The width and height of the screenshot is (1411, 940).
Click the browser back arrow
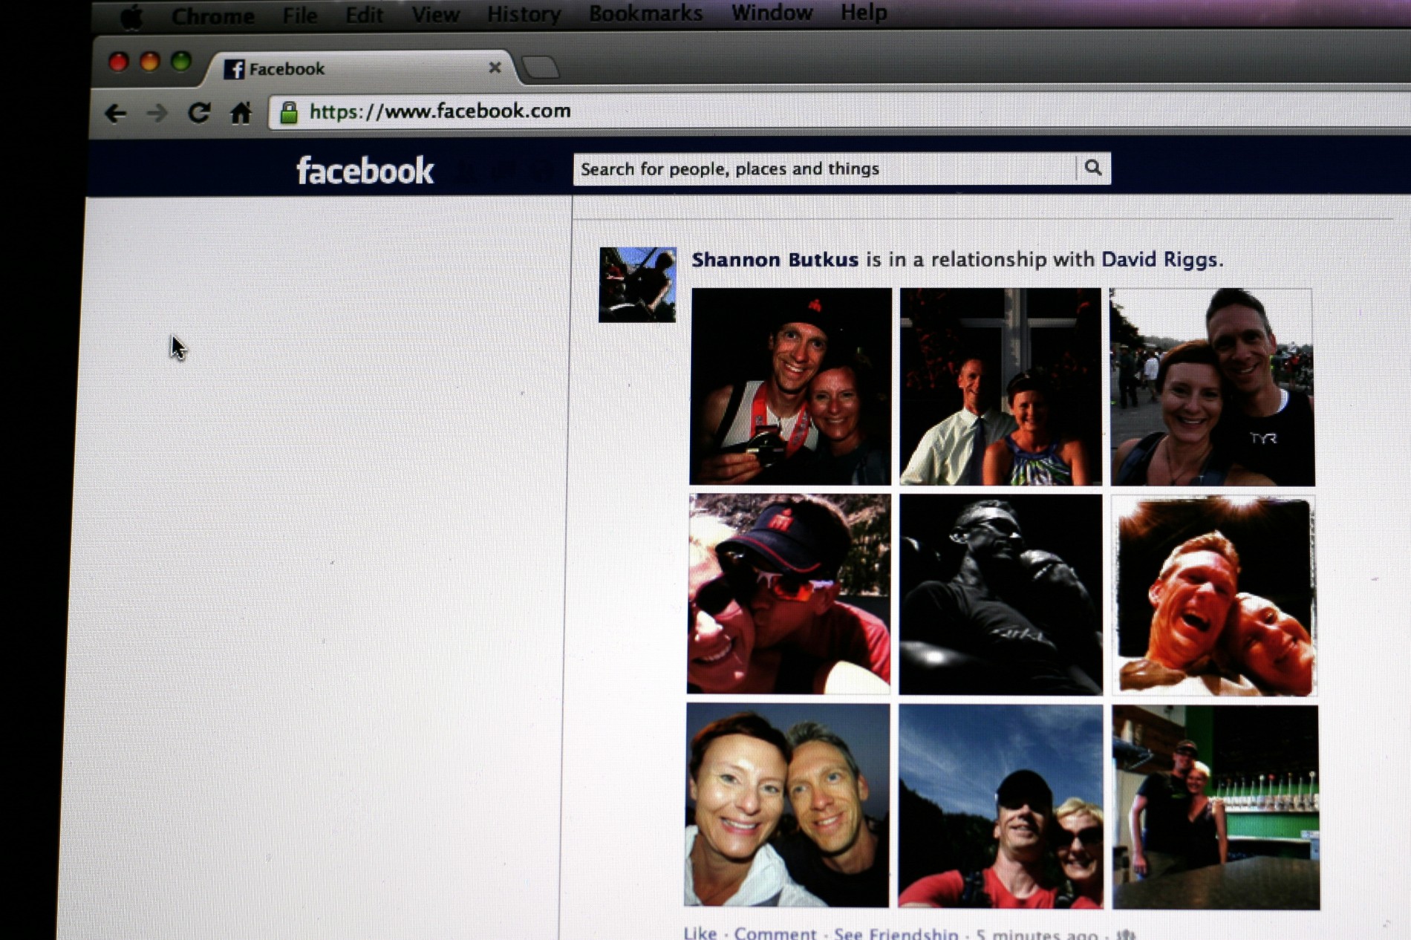[116, 114]
